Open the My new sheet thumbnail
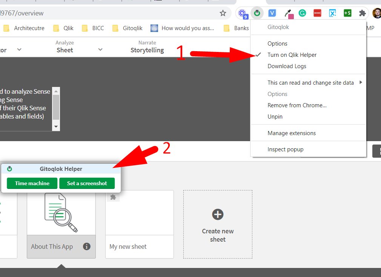Screen dimensions: 381x277 coord(140,213)
